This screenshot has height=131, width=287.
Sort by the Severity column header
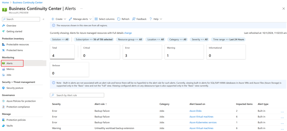[56, 104]
